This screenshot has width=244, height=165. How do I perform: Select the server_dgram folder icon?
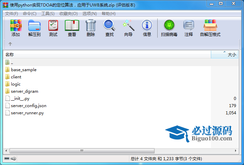coord(7,91)
